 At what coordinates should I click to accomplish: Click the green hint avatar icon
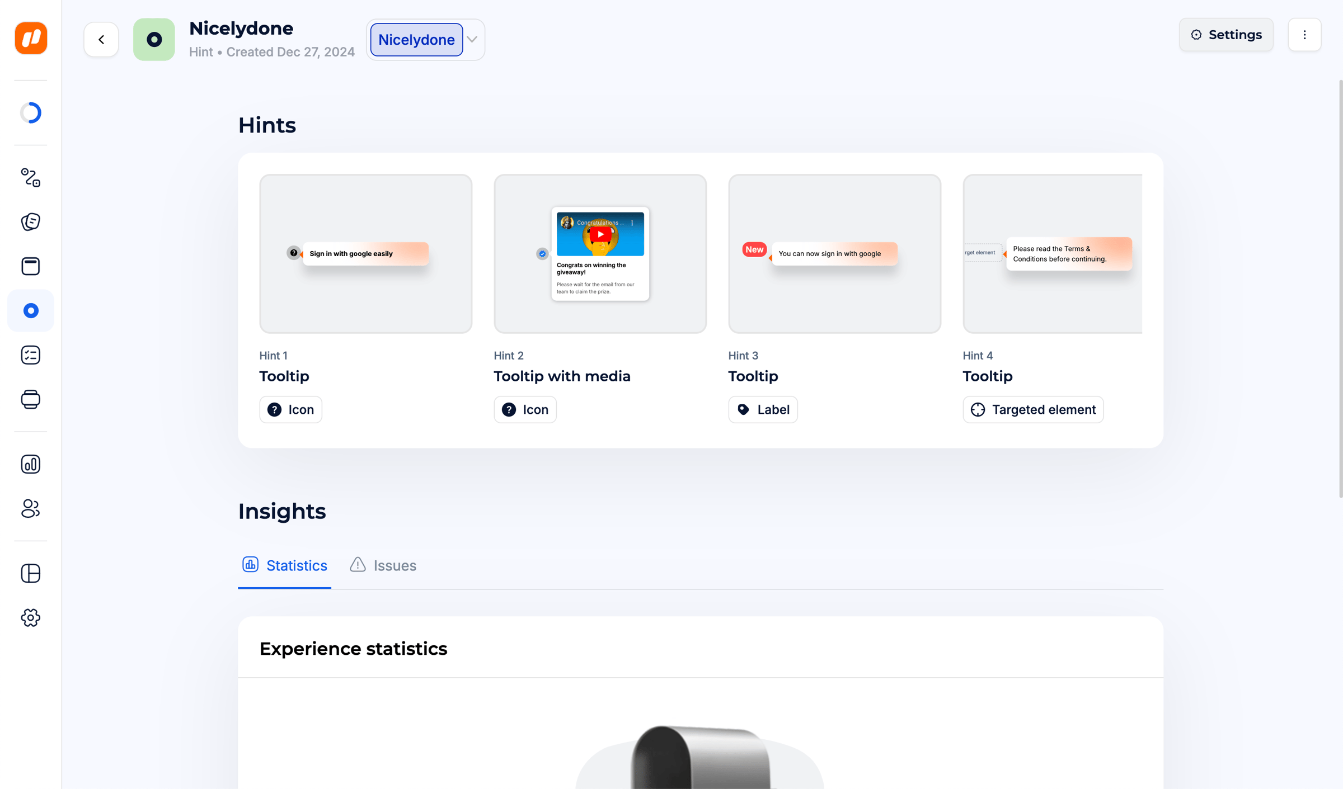(x=154, y=40)
